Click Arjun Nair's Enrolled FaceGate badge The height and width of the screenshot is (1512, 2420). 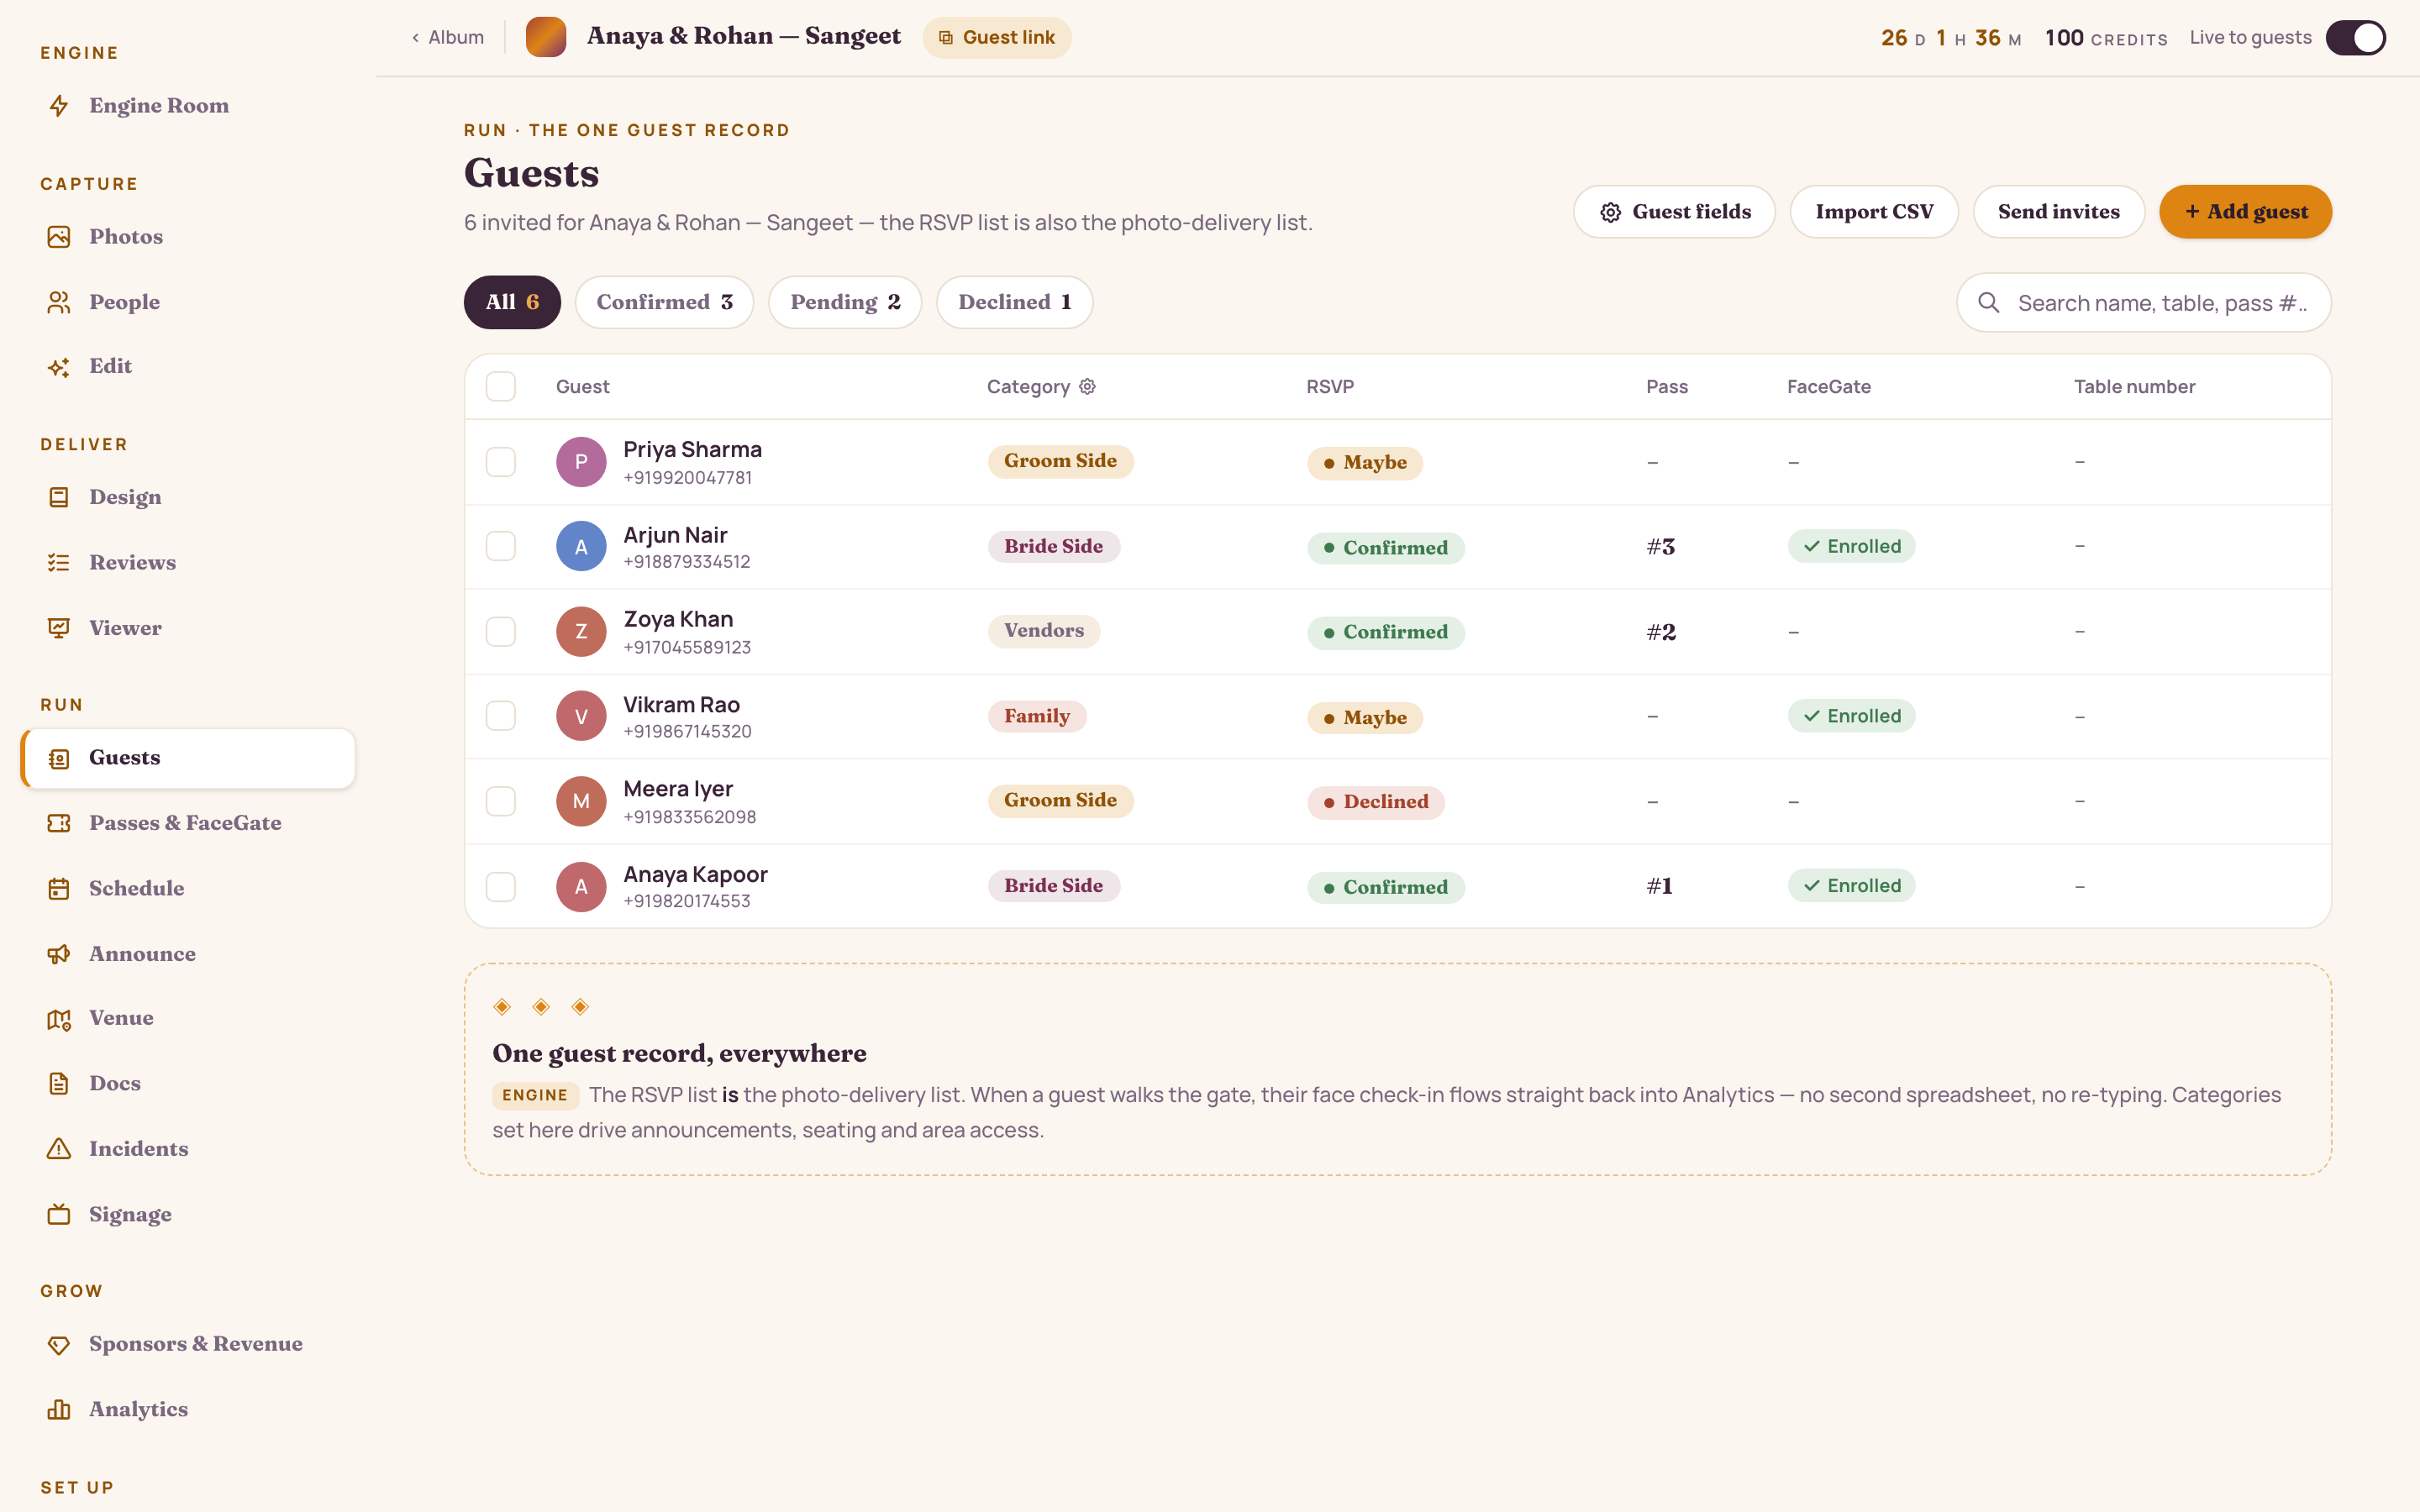[1851, 546]
